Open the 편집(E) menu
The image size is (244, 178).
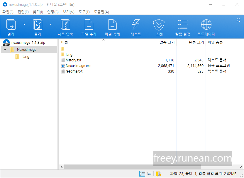click(x=23, y=12)
